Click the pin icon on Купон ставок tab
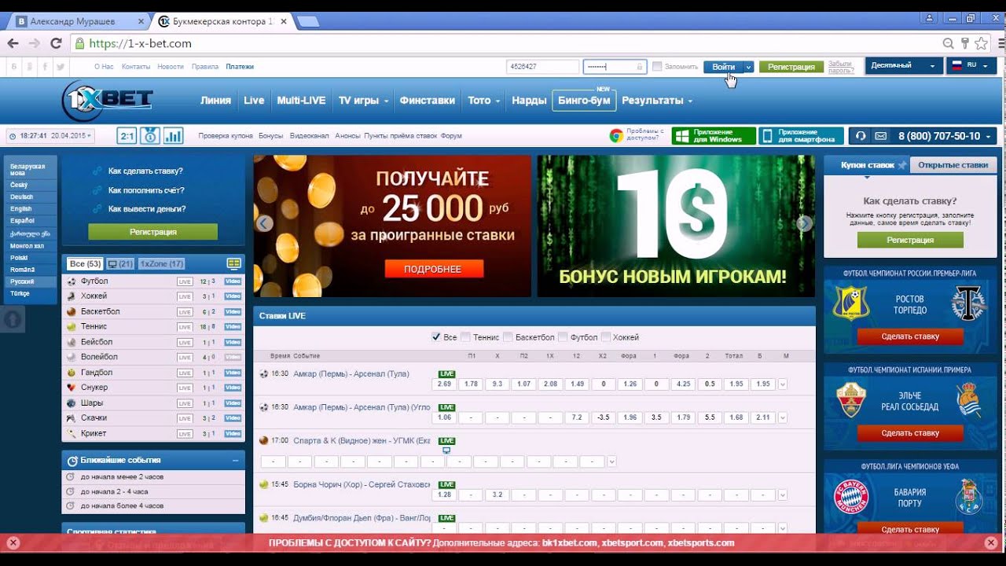The height and width of the screenshot is (566, 1006). click(x=902, y=165)
